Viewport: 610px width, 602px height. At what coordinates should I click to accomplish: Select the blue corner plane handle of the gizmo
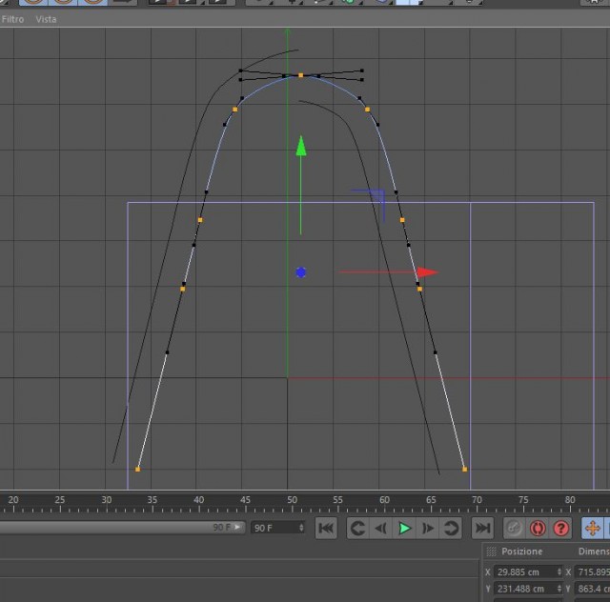(376, 197)
